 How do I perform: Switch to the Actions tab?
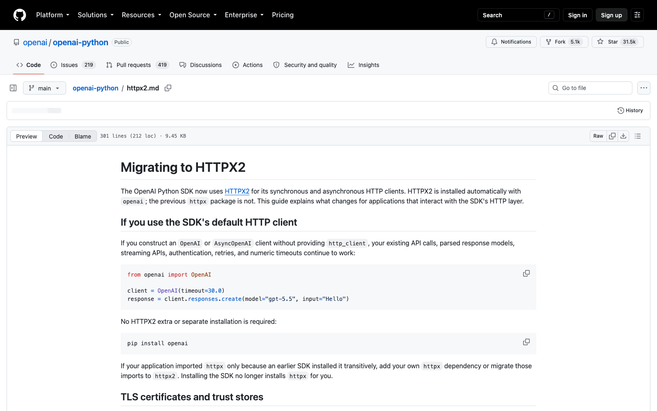pyautogui.click(x=247, y=65)
